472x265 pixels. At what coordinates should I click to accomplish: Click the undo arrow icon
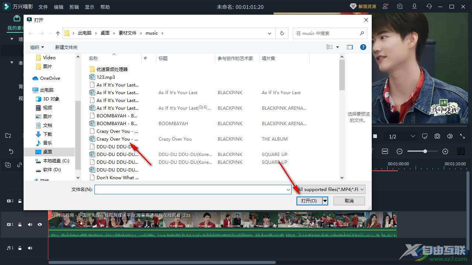(x=11, y=151)
